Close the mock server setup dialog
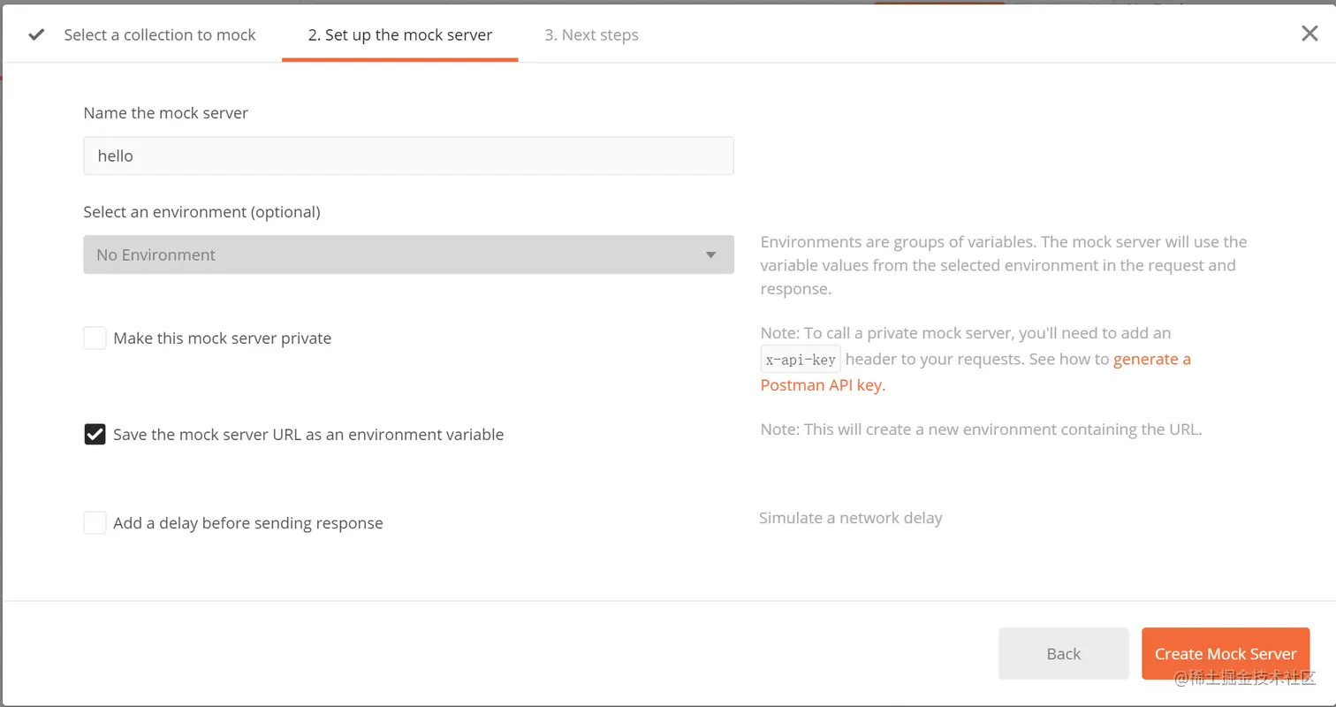This screenshot has height=707, width=1336. click(1309, 34)
